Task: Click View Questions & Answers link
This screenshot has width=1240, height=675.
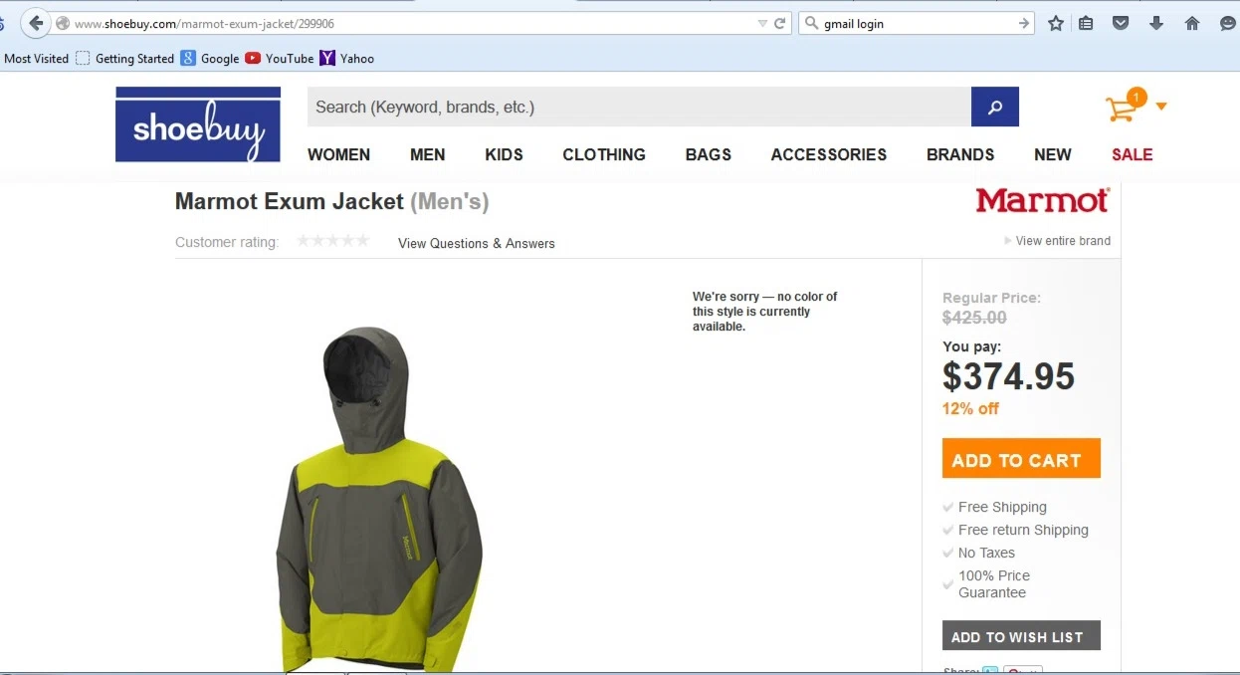Action: [477, 243]
